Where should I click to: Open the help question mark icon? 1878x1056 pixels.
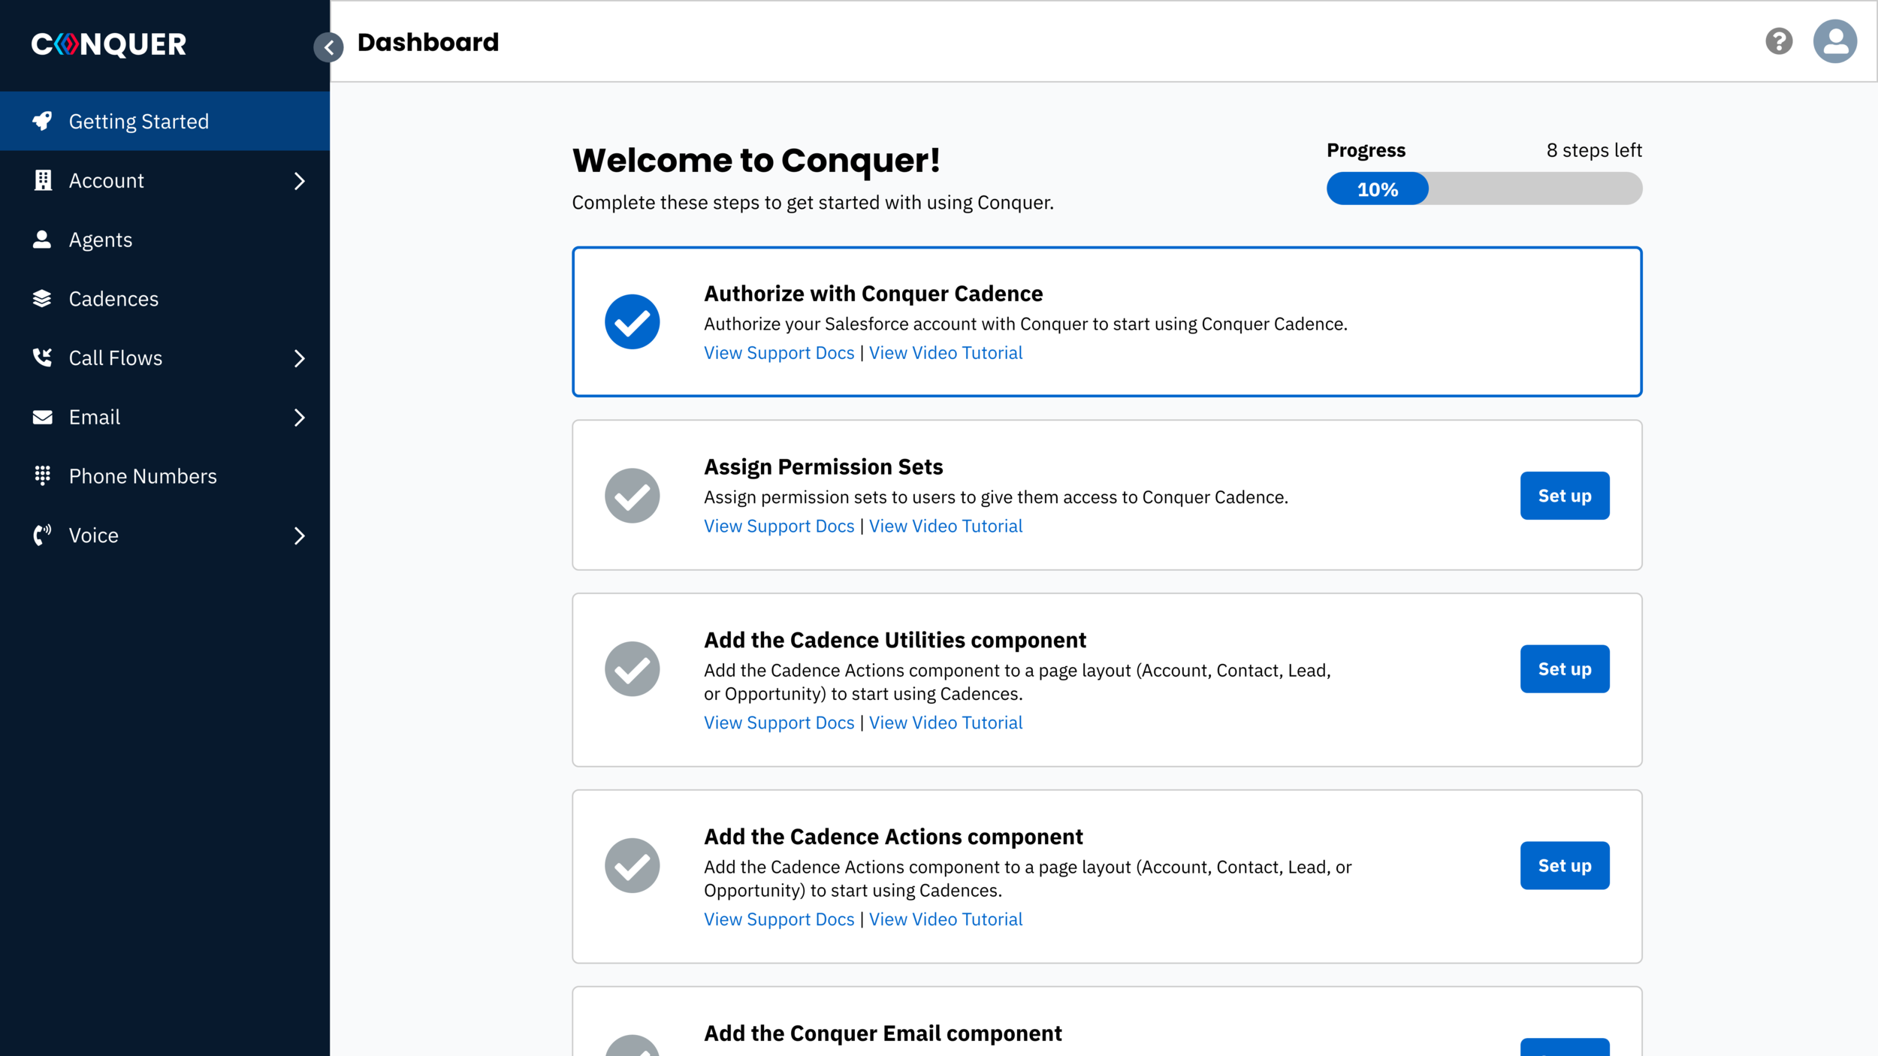coord(1778,41)
